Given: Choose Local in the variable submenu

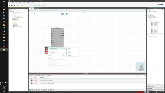Looking at the screenshot, I should click(72, 48).
